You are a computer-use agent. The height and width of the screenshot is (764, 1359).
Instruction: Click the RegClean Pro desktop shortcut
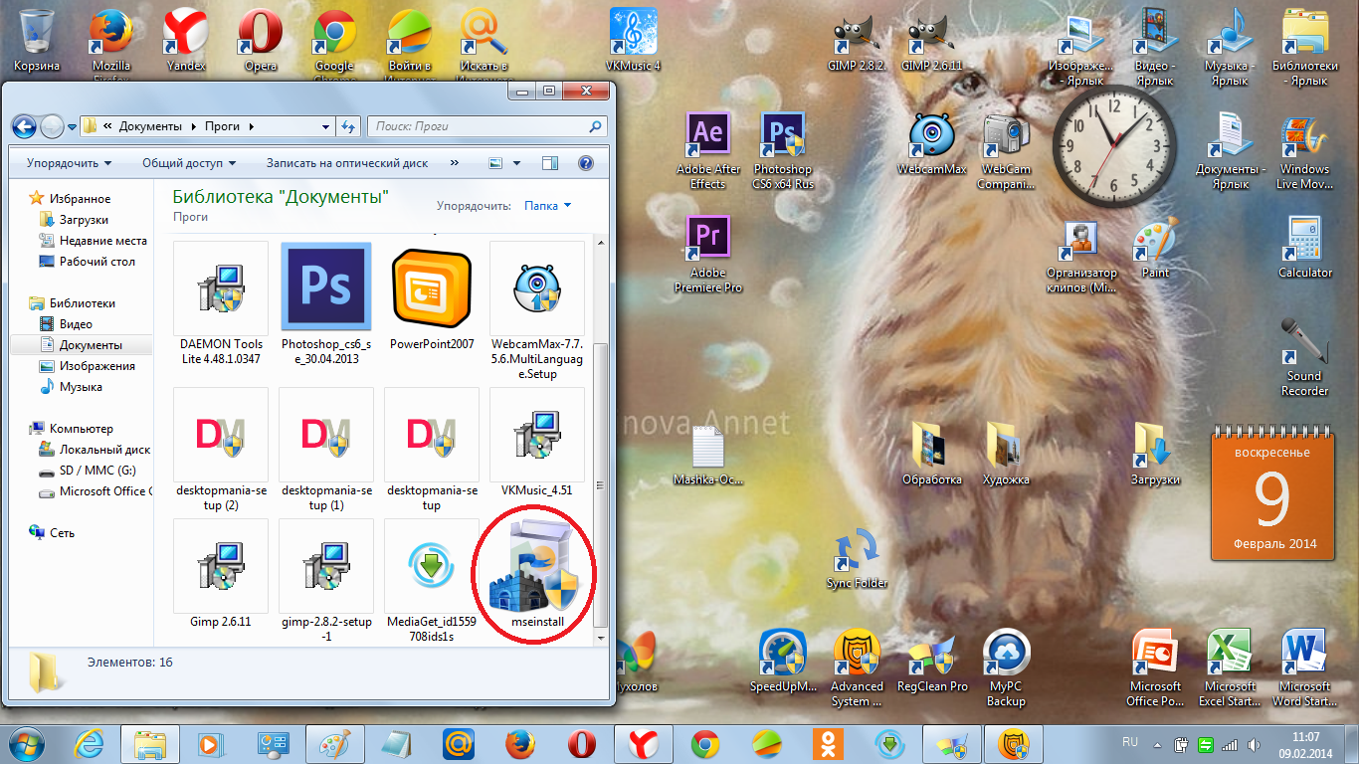pyautogui.click(x=932, y=661)
